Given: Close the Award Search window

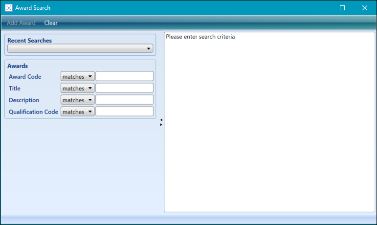Looking at the screenshot, I should (364, 8).
